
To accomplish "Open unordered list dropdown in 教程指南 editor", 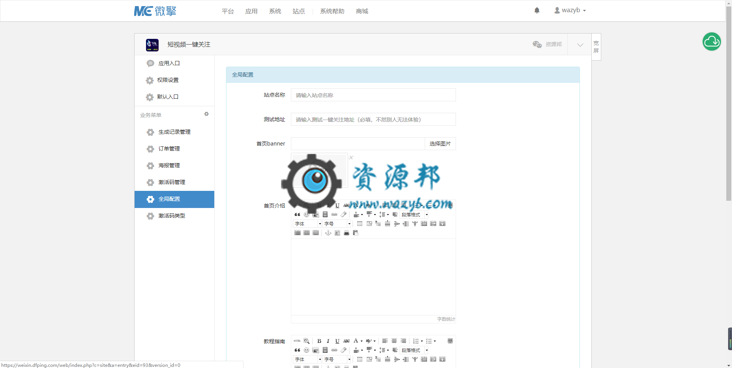I will tap(431, 341).
